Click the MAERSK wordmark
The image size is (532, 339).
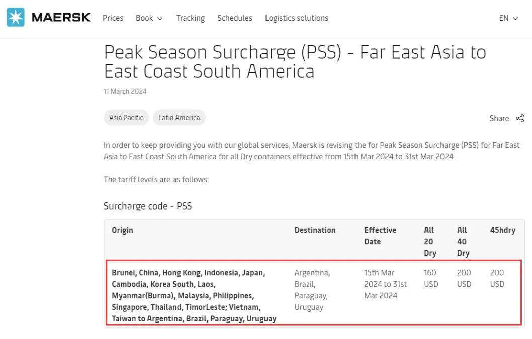pos(61,17)
